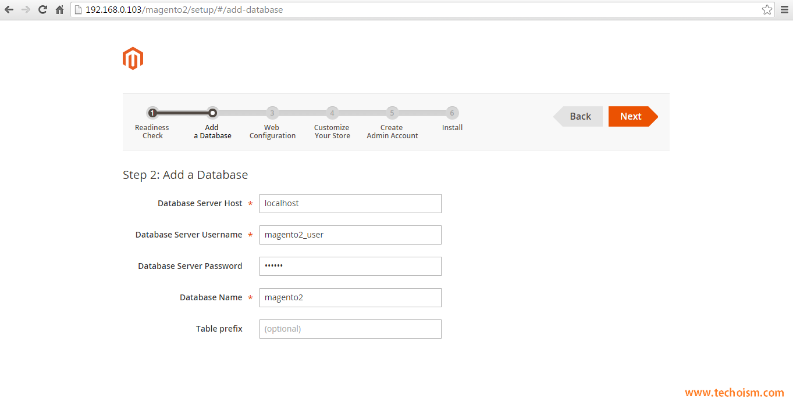
Task: Click the Database Name label
Action: click(x=211, y=297)
